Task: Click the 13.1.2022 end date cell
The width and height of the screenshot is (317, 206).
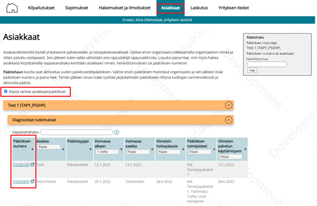Action: click(133, 165)
